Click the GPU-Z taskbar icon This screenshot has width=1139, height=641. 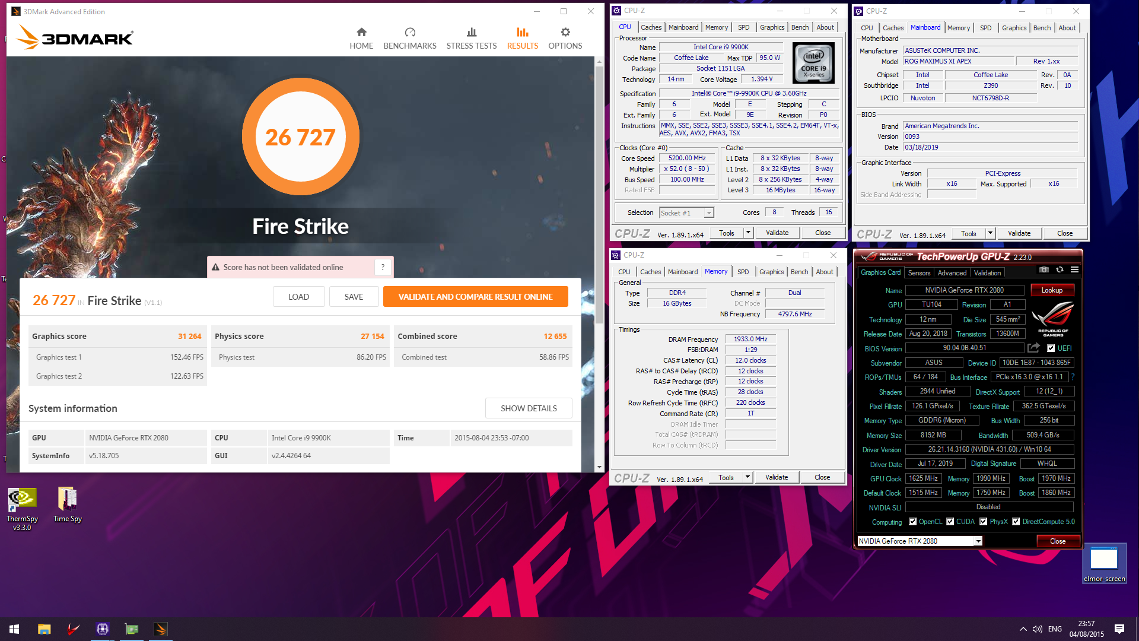point(132,629)
